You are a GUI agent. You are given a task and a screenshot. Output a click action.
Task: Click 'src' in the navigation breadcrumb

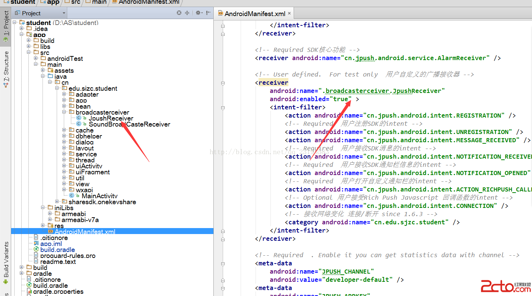pyautogui.click(x=76, y=2)
